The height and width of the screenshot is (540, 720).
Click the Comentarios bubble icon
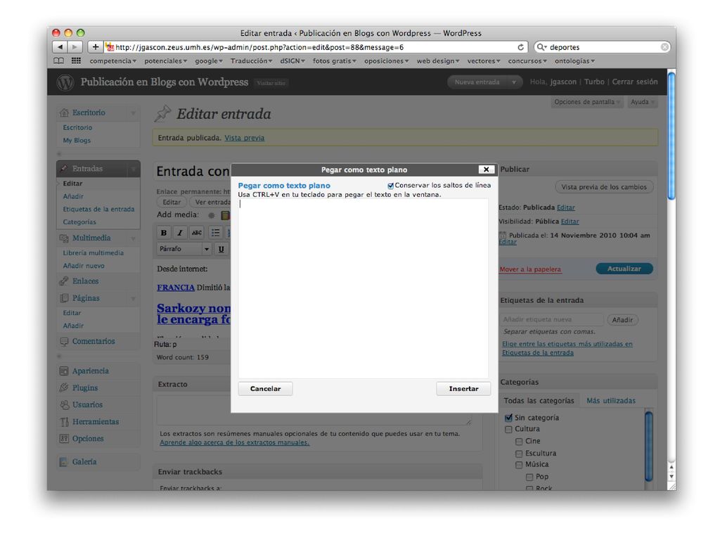64,341
